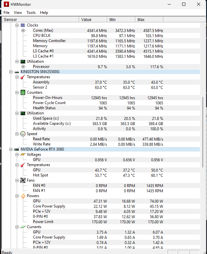Click the Powers flame icon

(23, 196)
